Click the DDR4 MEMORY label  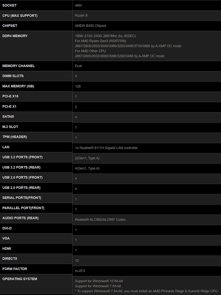coord(15,36)
